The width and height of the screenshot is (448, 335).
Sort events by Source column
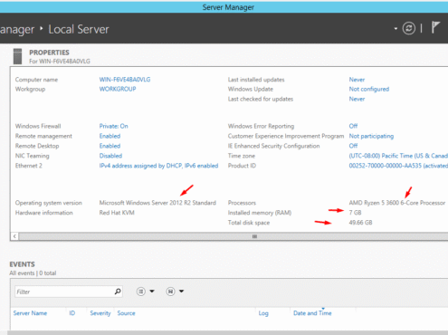point(126,313)
